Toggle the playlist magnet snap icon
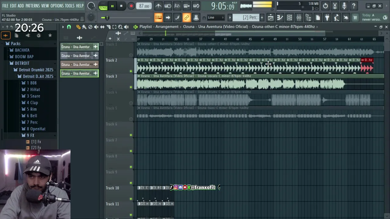This screenshot has width=390, height=219. 69,27
